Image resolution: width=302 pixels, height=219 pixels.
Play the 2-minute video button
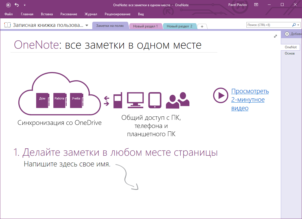click(221, 96)
